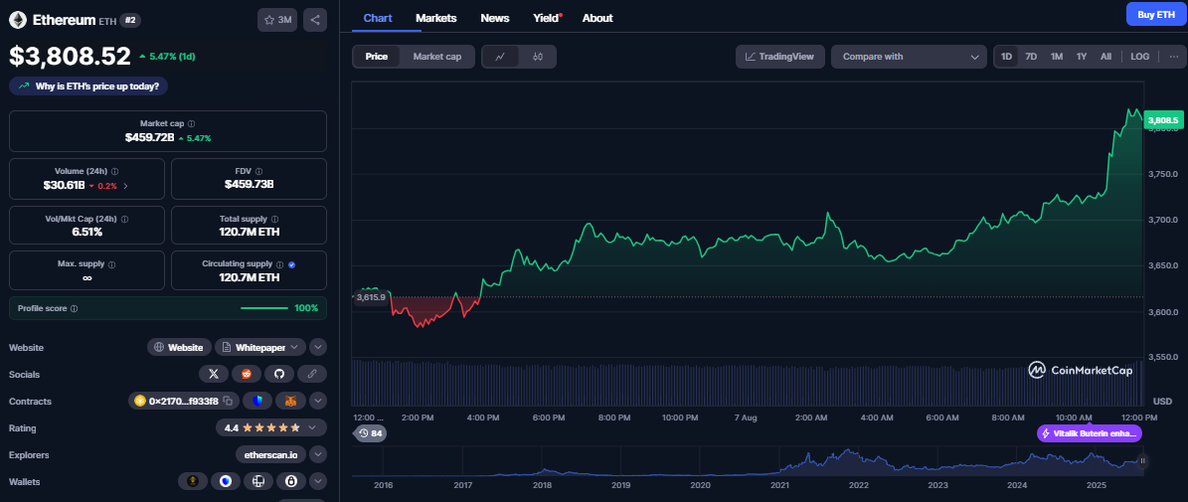This screenshot has height=502, width=1188.
Task: Open the TradingView chart button
Action: tap(779, 57)
